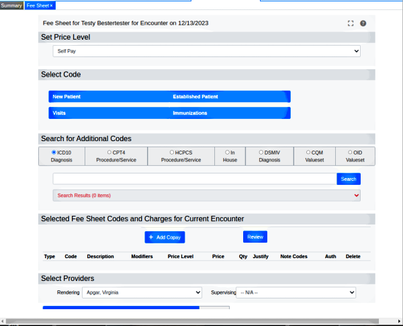Expand the Search Results dropdown

click(x=206, y=196)
